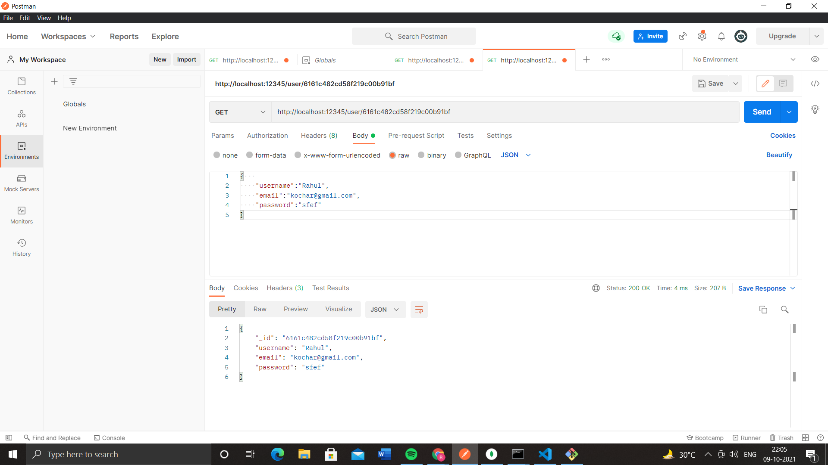Open the user avatar menu
The height and width of the screenshot is (465, 828).
pos(741,36)
